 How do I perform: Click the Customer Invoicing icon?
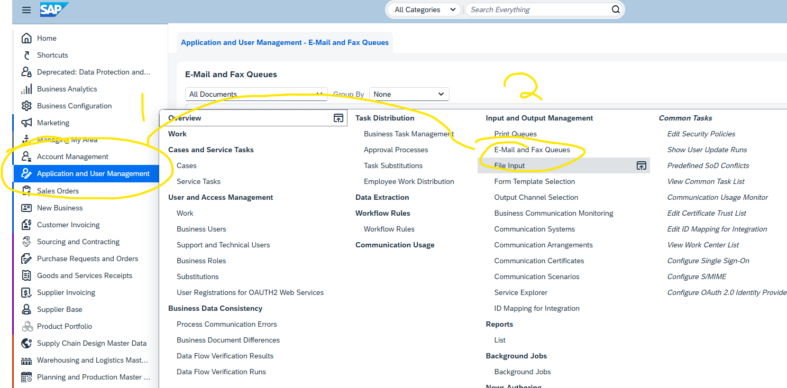pos(26,225)
